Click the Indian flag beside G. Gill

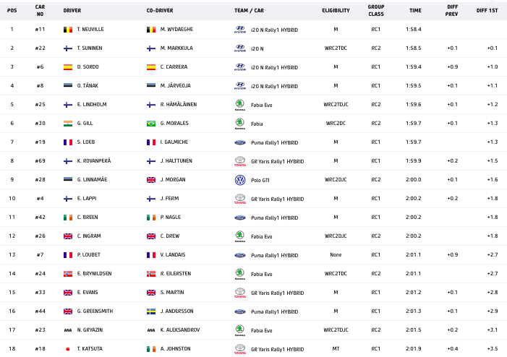(68, 124)
